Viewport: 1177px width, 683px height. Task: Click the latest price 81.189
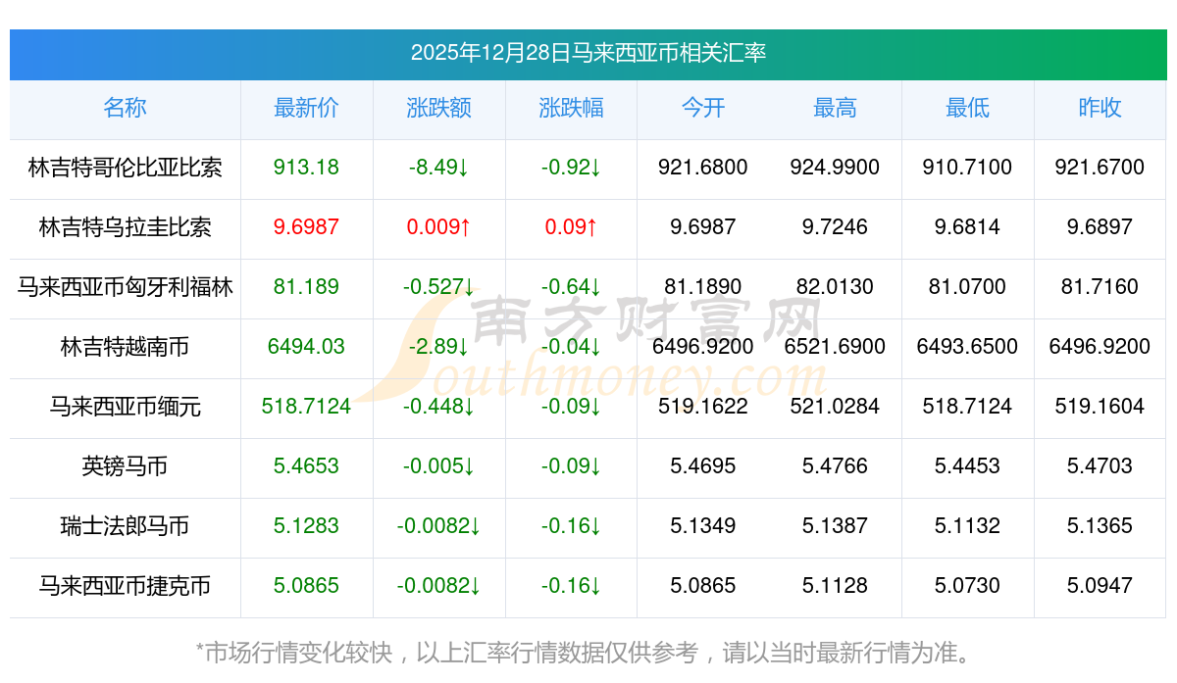306,287
